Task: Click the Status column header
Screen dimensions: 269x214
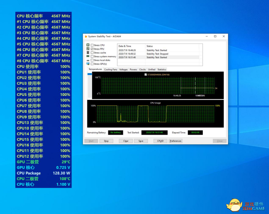Action: coord(172,46)
